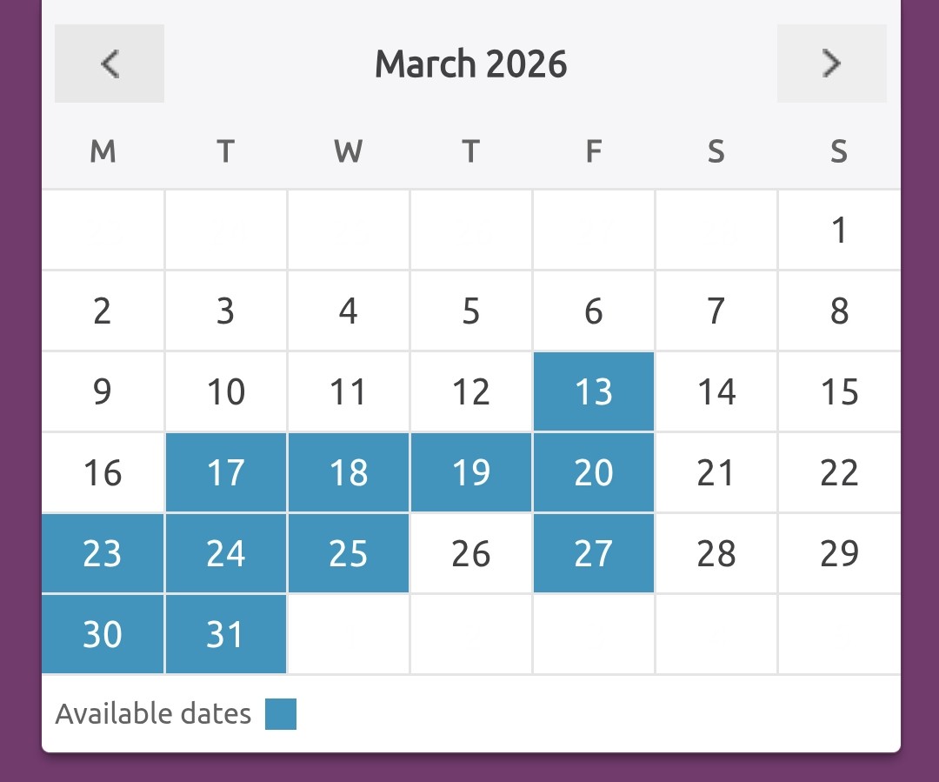Click date 16 in the calendar

(103, 472)
